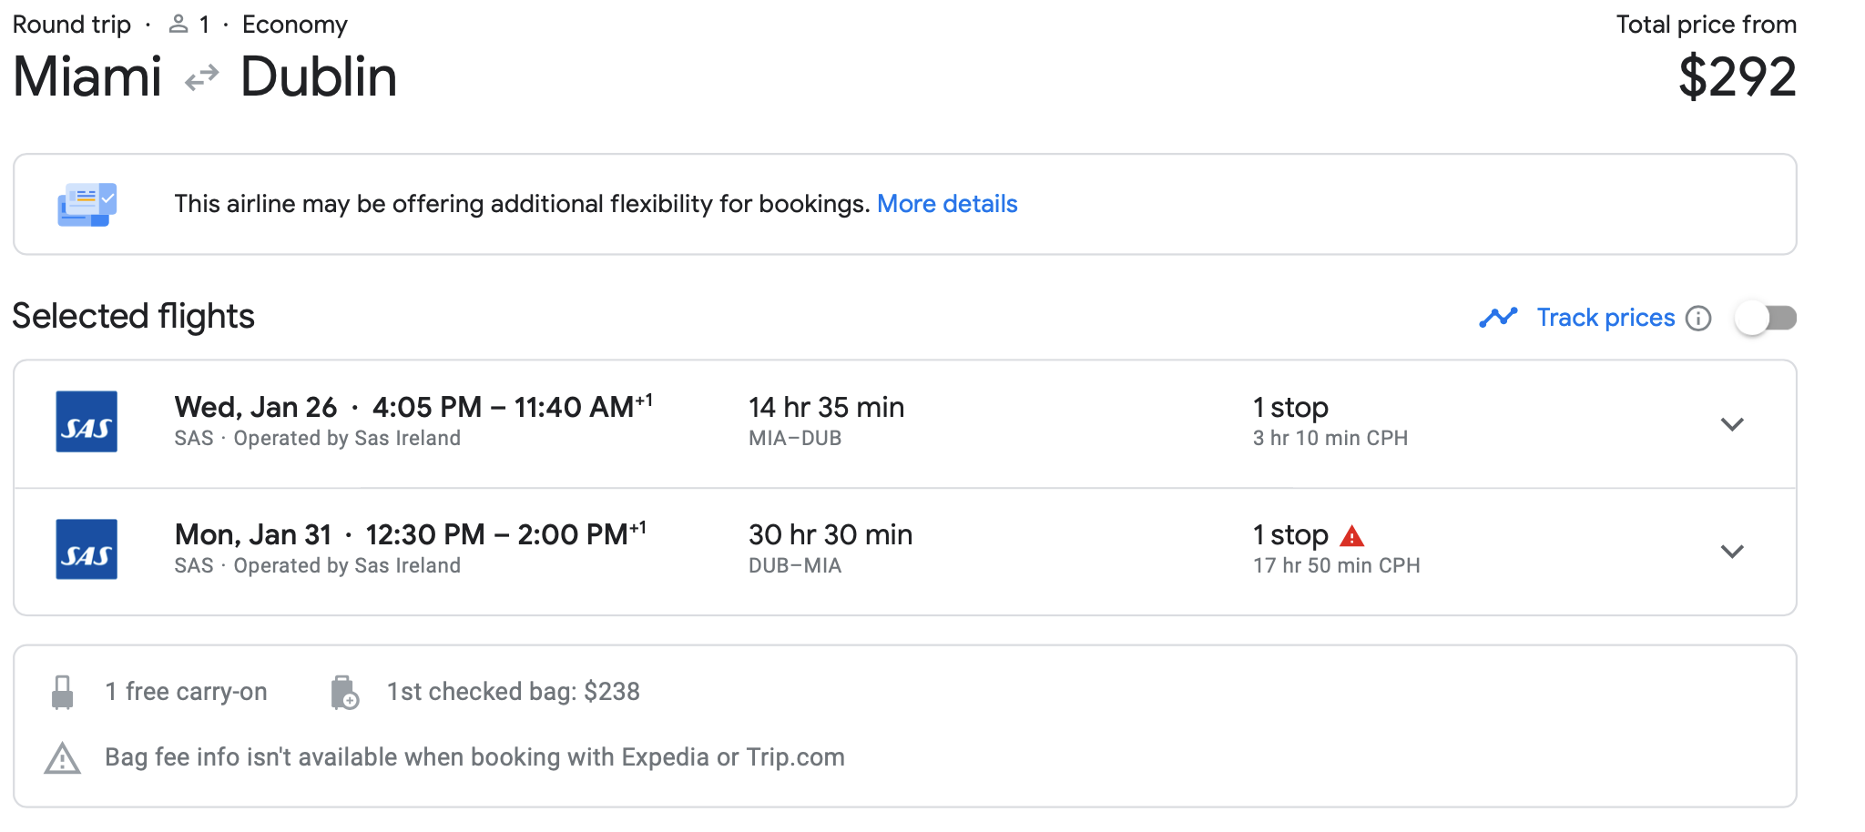1865x832 pixels.
Task: Click the $292 total price
Action: 1737,77
